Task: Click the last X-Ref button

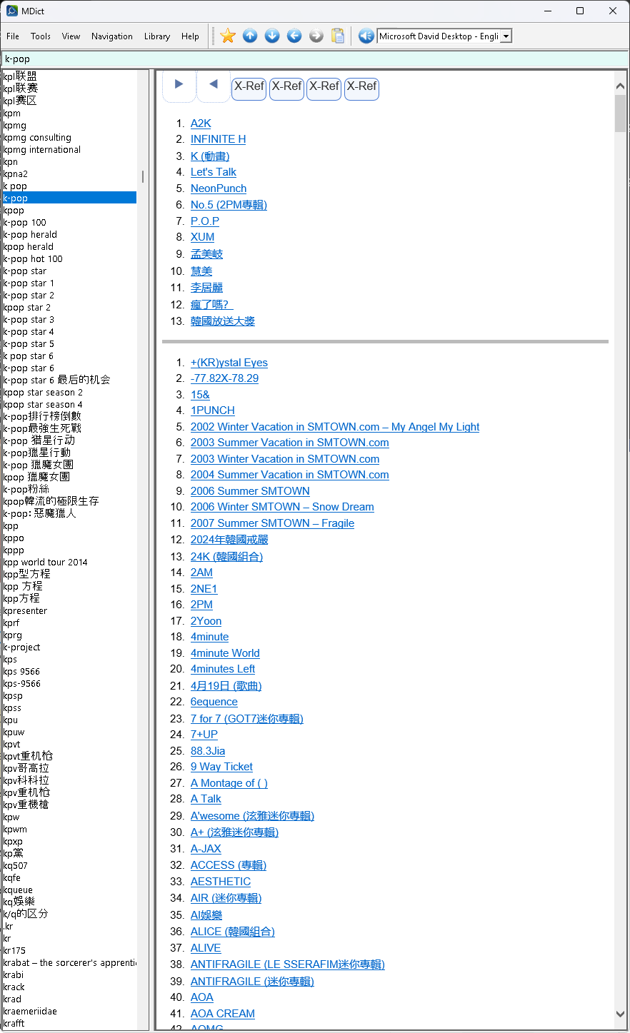Action: (361, 87)
